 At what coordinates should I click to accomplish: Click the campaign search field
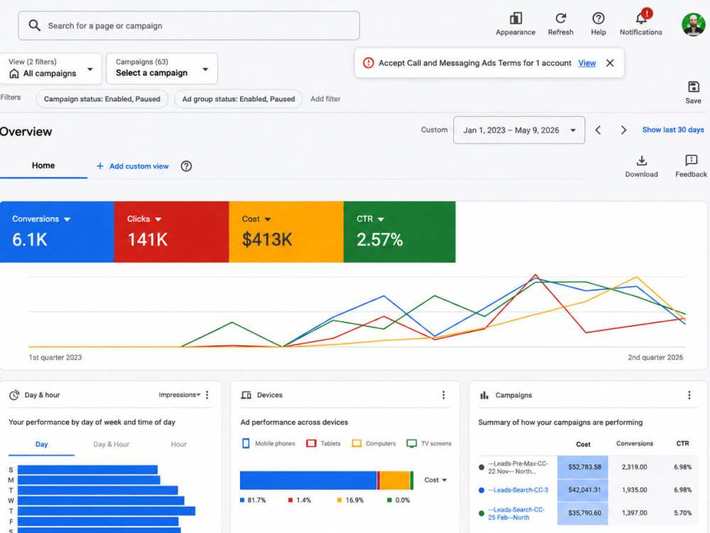[x=189, y=26]
